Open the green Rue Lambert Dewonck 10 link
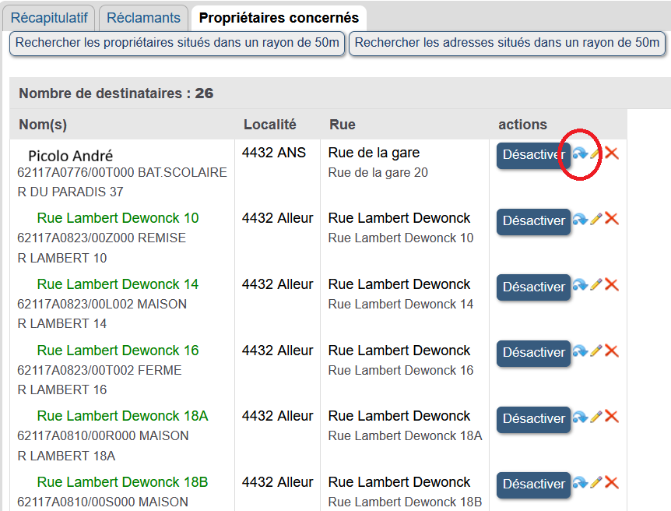 (118, 218)
